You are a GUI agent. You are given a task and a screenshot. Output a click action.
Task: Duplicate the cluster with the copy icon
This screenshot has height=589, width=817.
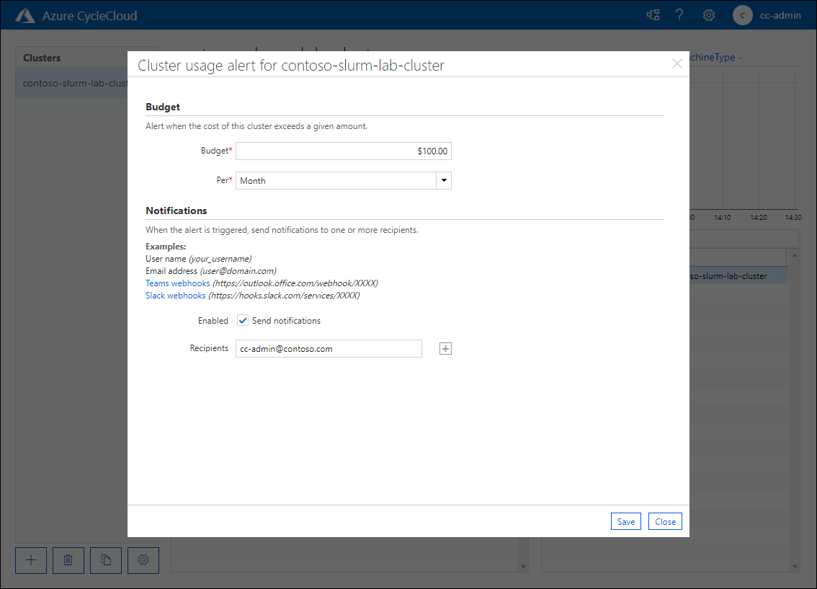(x=106, y=560)
